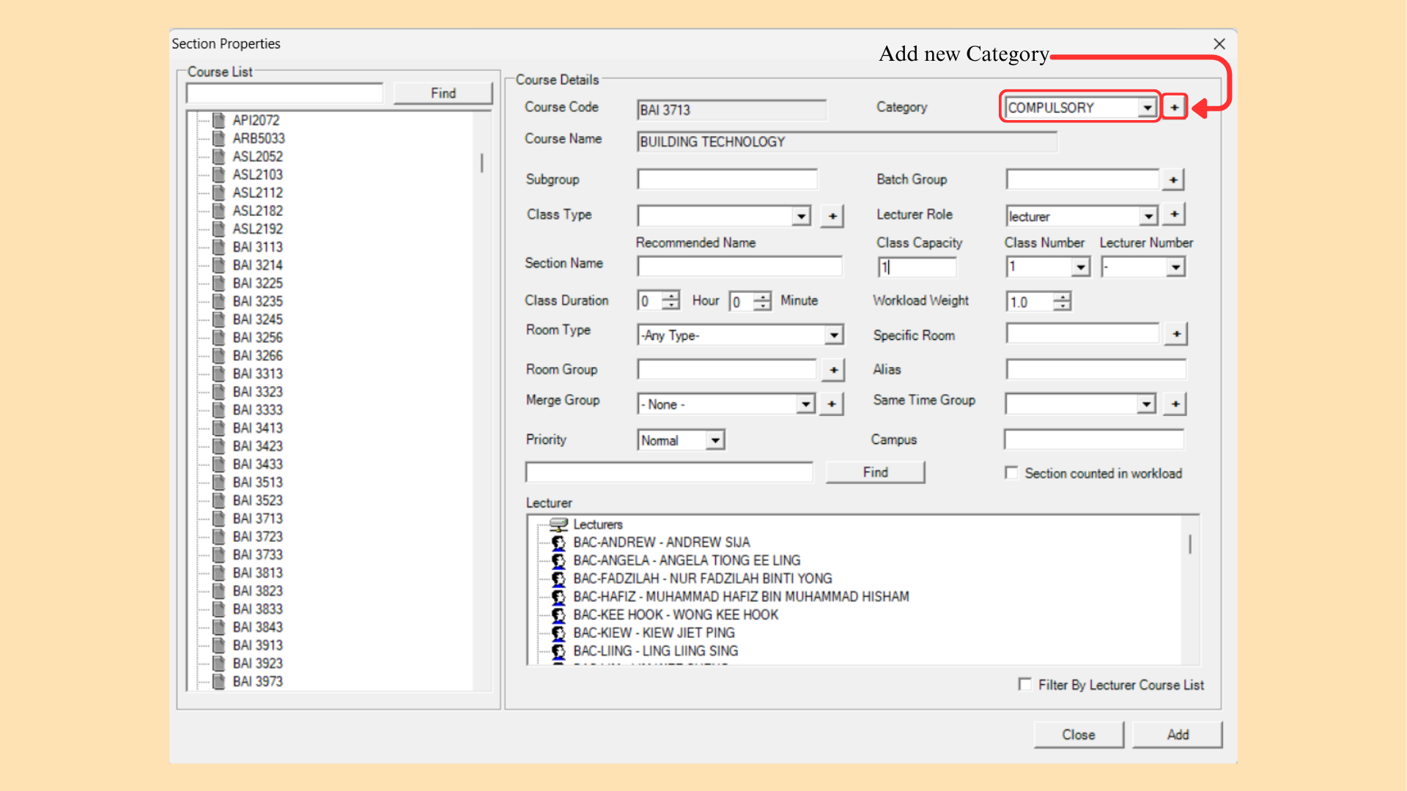
Task: Open the Same Time Group dropdown
Action: [1147, 404]
